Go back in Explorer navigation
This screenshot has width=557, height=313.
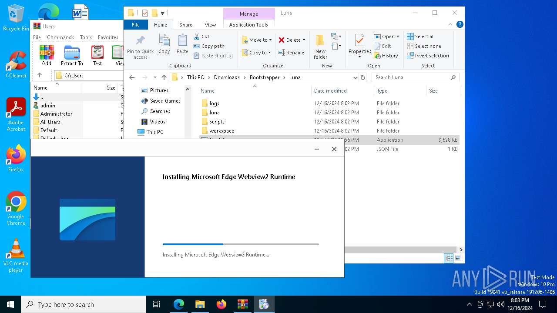[x=132, y=77]
